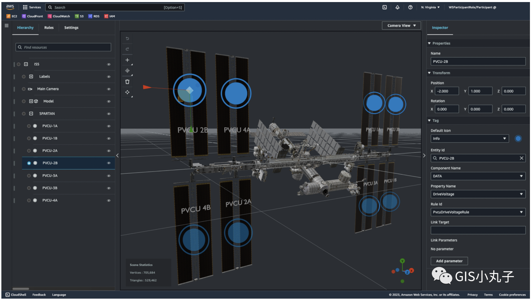This screenshot has width=532, height=300.
Task: Click the axis orientation gizmo
Action: click(x=403, y=271)
